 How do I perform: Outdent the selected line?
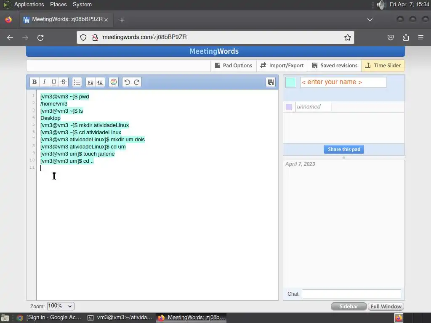(100, 82)
